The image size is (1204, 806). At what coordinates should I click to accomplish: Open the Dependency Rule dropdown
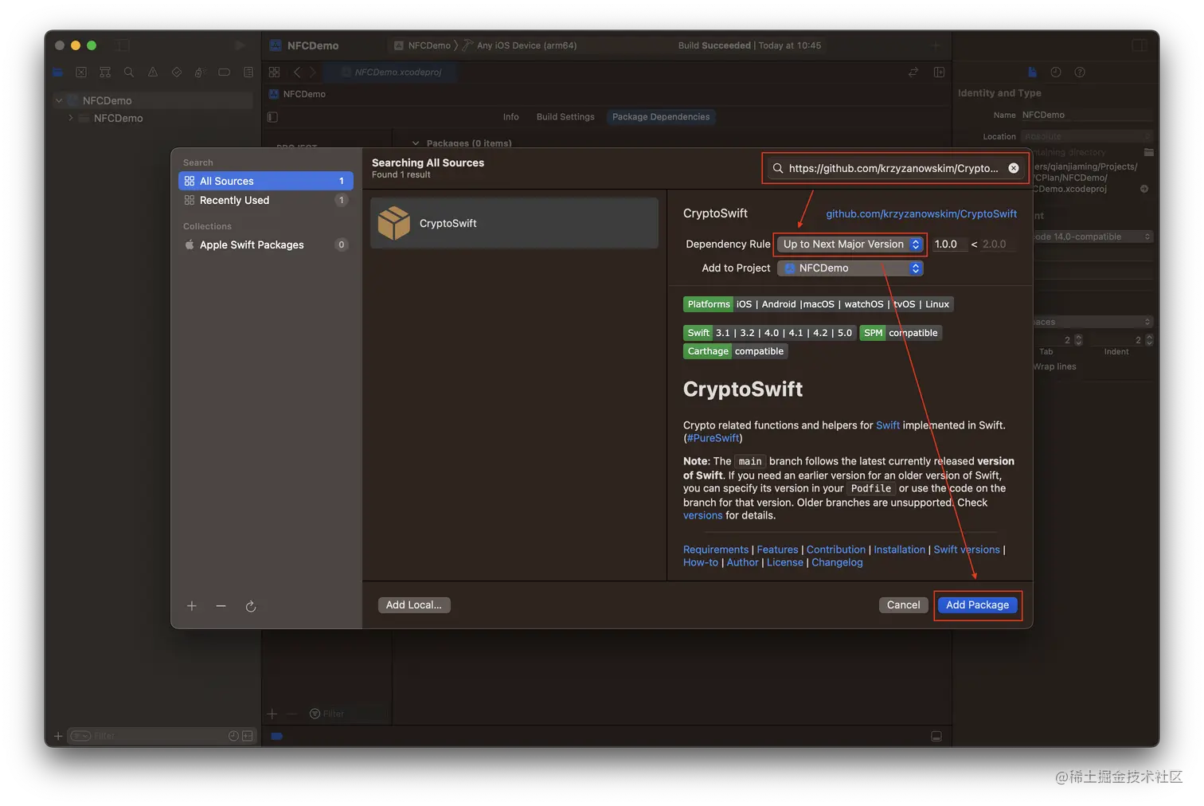pos(850,245)
